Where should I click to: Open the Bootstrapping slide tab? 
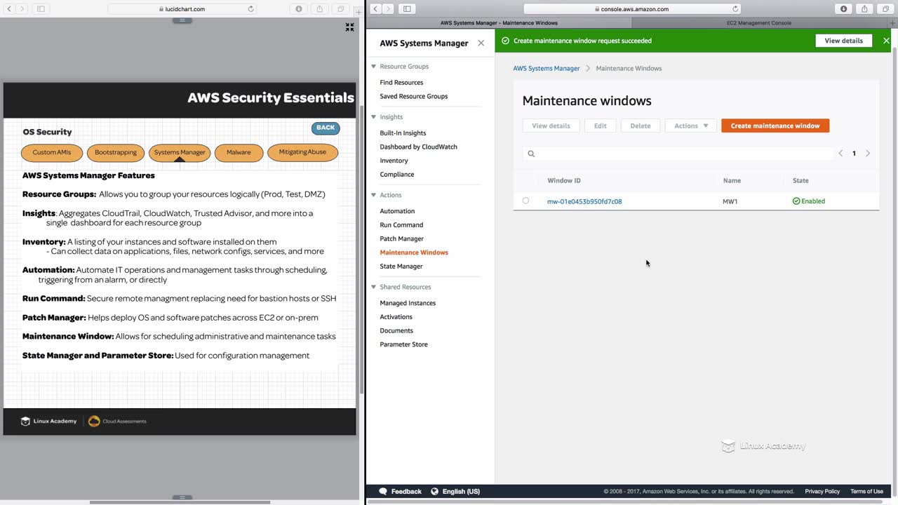point(116,152)
